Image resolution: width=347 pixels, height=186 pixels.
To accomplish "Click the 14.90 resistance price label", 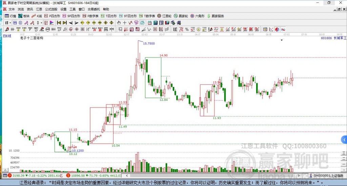I will click(x=164, y=55).
